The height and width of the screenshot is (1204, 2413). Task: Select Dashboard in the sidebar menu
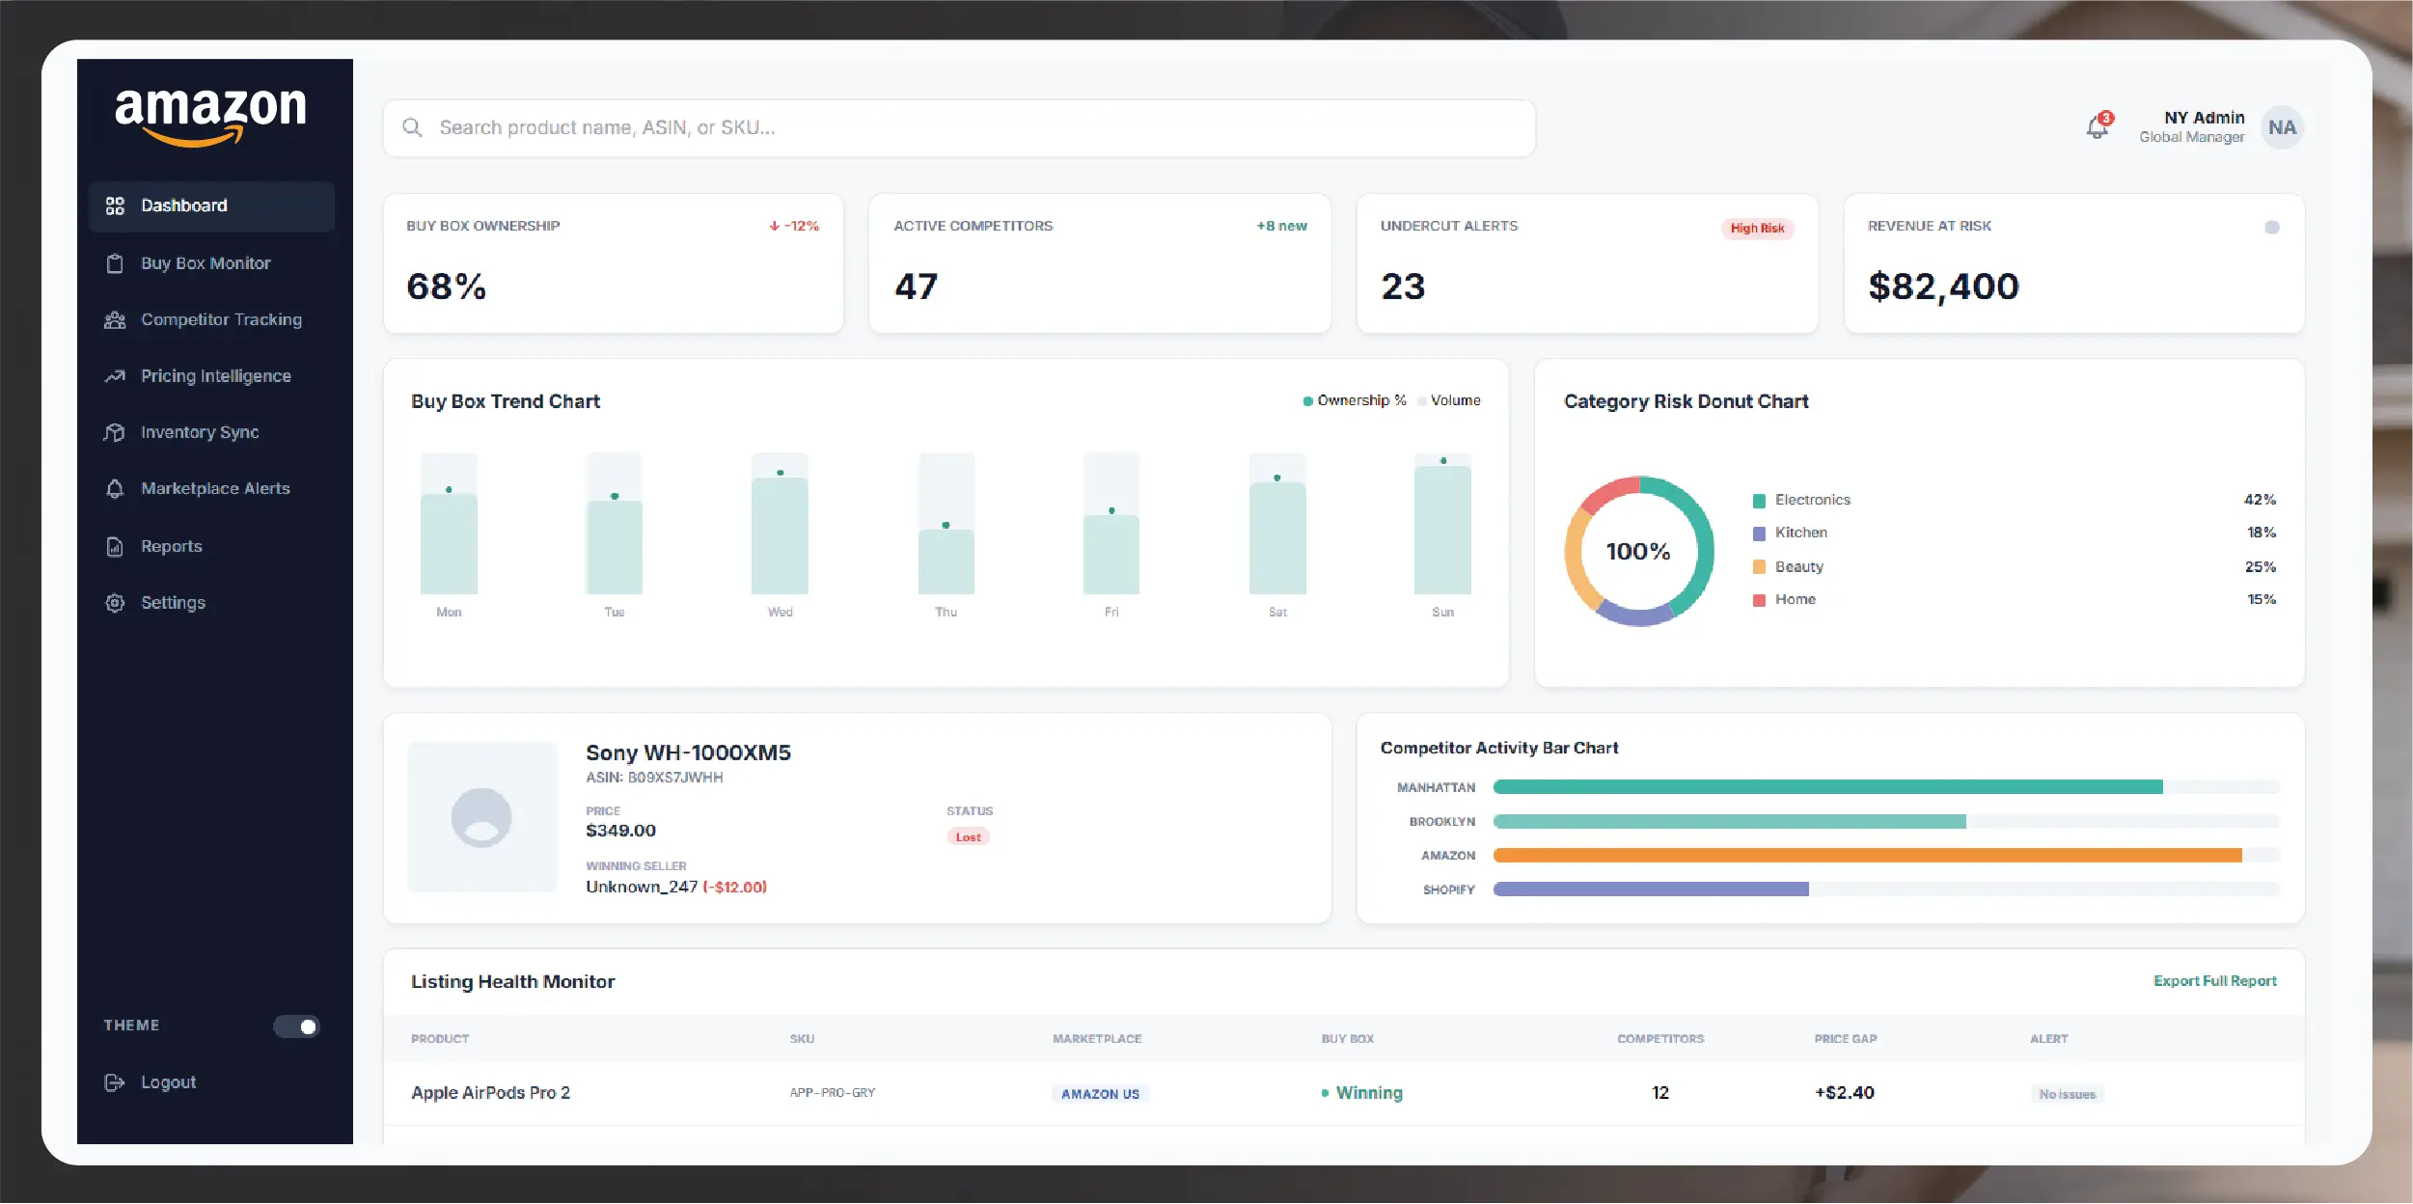point(183,205)
